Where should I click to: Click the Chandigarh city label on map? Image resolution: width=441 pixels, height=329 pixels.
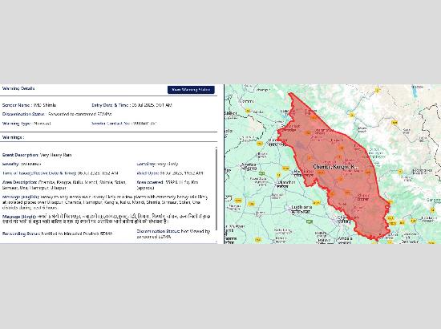tap(344, 220)
